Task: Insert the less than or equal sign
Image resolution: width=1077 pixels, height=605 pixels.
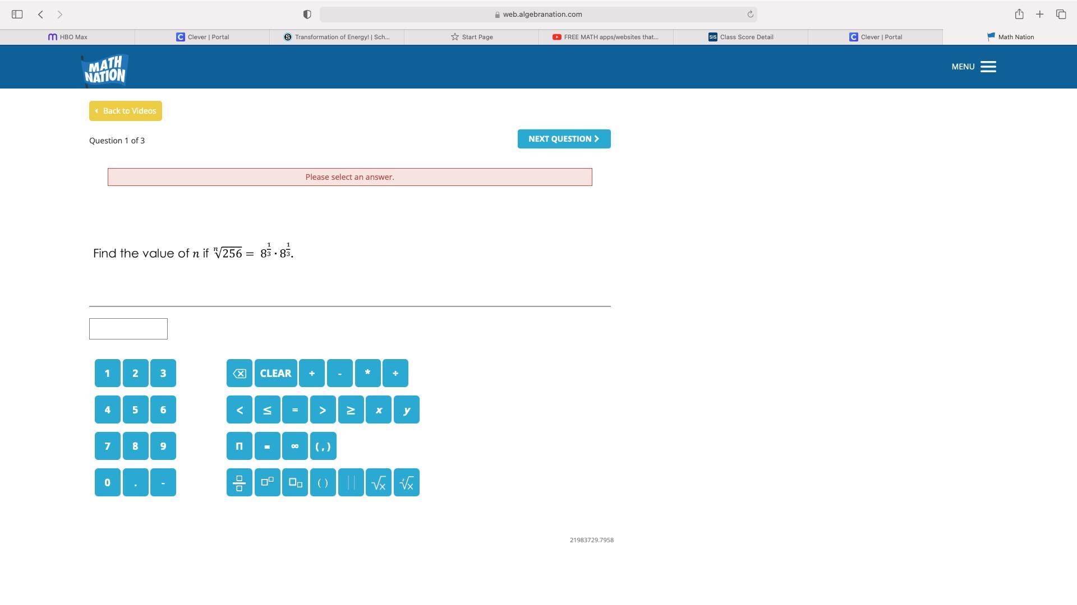Action: tap(267, 409)
